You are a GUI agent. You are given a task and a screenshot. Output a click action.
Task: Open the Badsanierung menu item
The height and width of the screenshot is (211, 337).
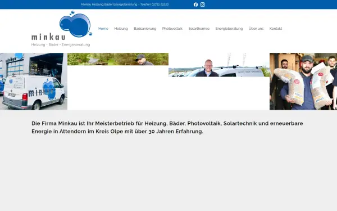[145, 29]
